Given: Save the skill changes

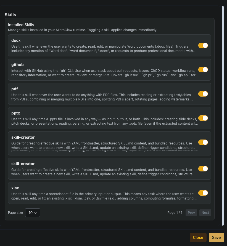Looking at the screenshot, I should click(216, 237).
